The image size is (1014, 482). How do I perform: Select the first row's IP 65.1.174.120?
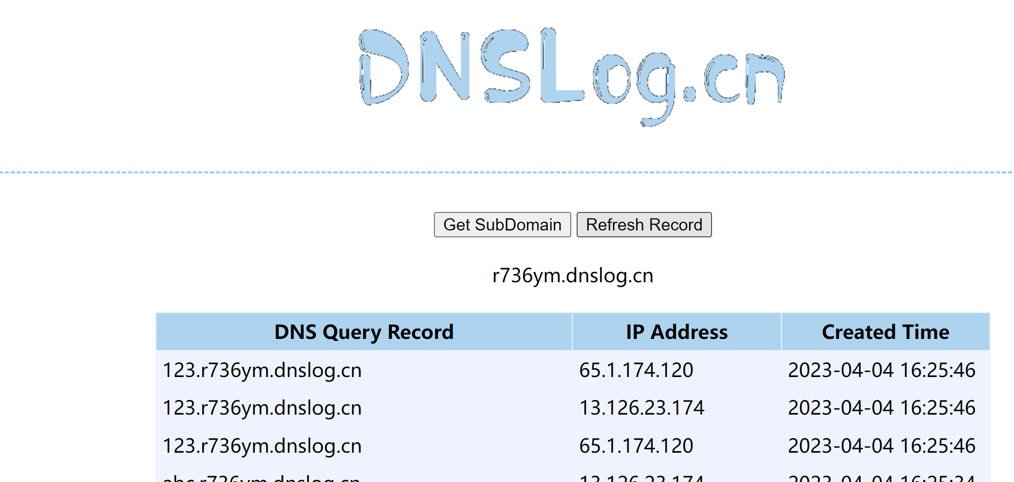click(x=636, y=370)
